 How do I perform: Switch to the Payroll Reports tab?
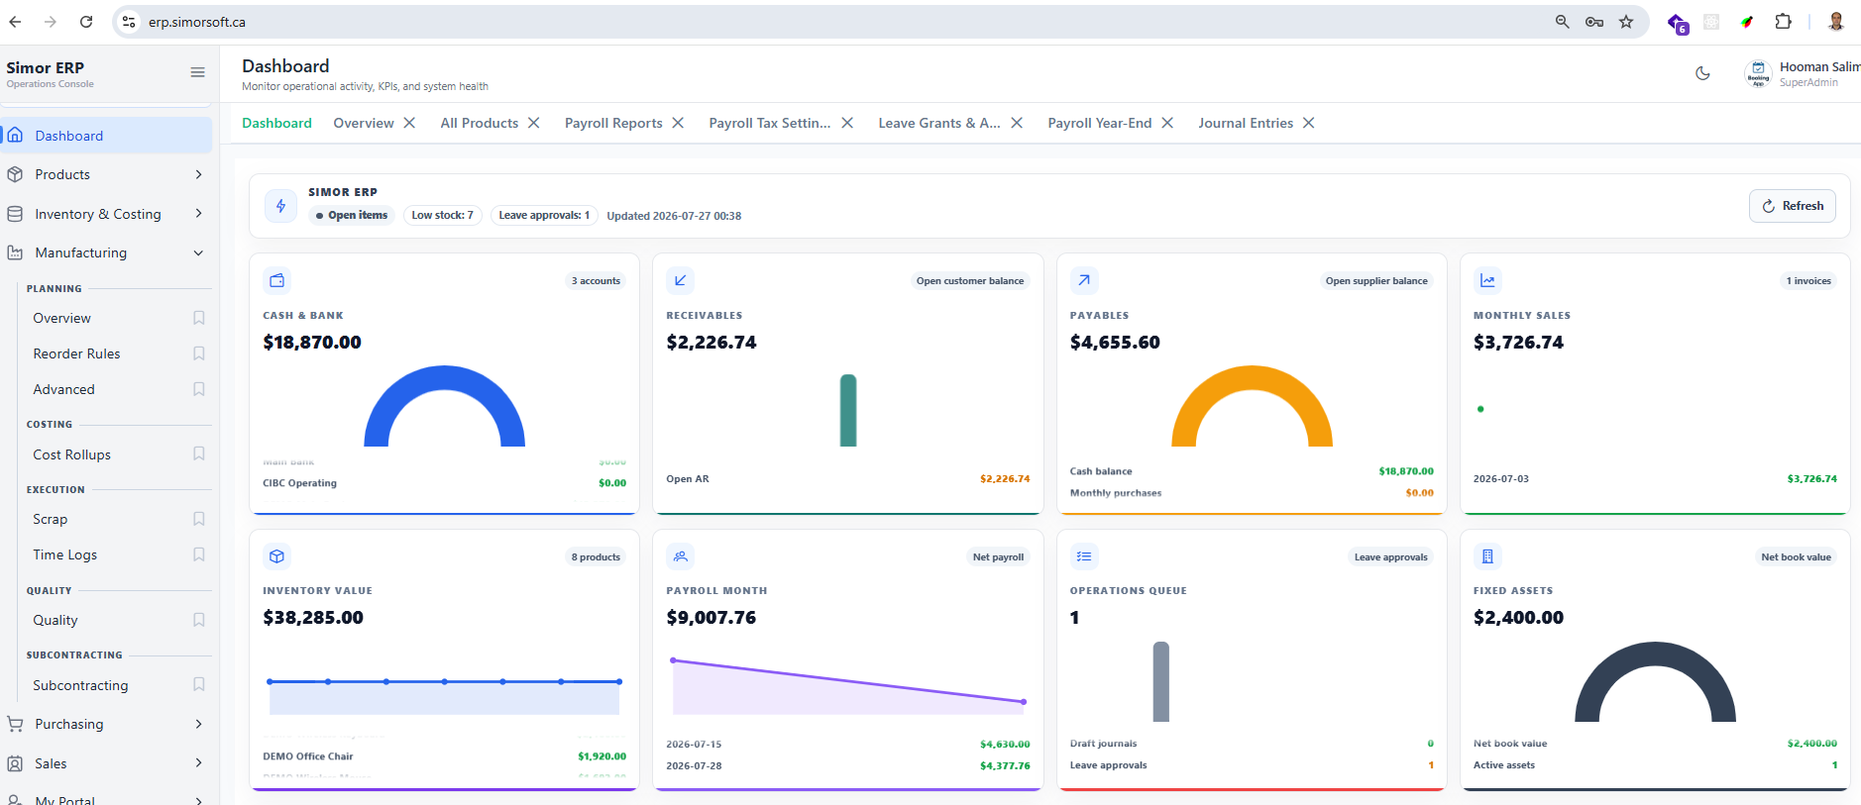(x=613, y=123)
